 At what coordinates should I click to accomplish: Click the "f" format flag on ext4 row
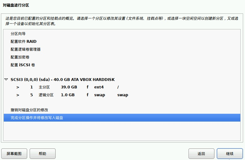pyautogui.click(x=87, y=87)
